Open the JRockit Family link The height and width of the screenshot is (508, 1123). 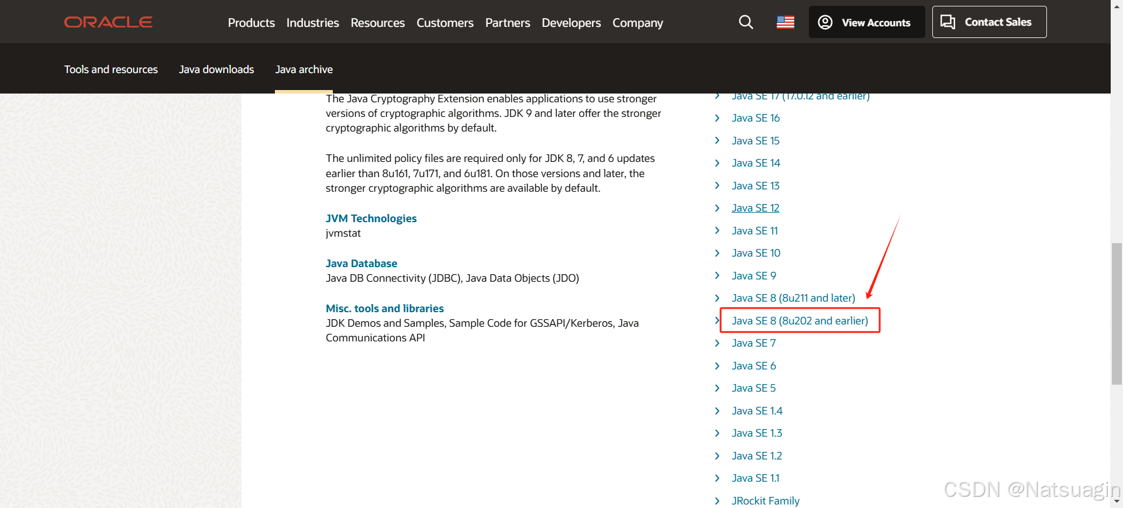pyautogui.click(x=766, y=501)
